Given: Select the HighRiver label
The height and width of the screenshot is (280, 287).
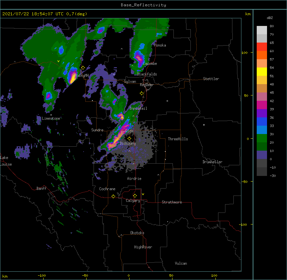Looking at the screenshot, I should pyautogui.click(x=143, y=247).
